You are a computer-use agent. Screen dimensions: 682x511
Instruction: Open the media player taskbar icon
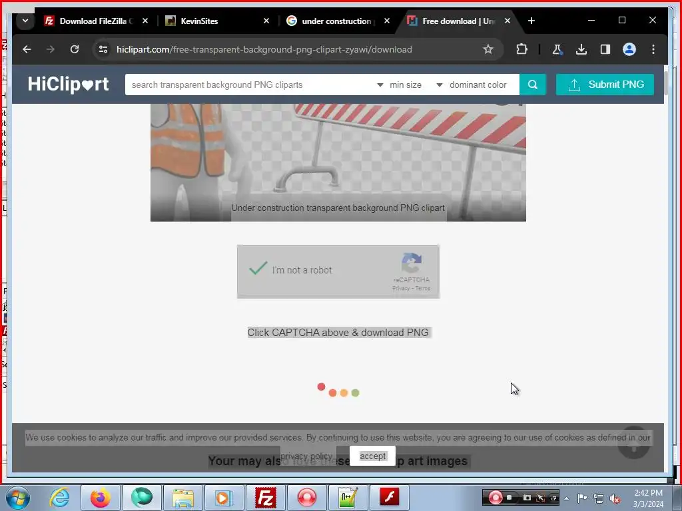point(224,498)
